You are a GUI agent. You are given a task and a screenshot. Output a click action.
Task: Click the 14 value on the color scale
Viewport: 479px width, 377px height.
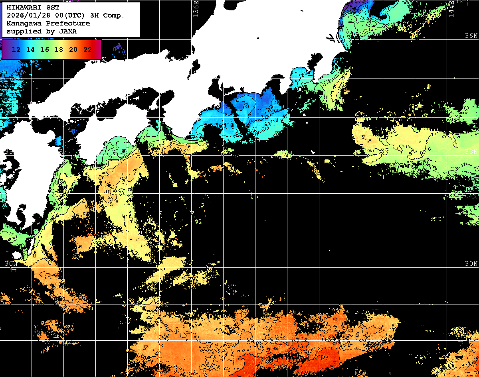click(x=30, y=49)
